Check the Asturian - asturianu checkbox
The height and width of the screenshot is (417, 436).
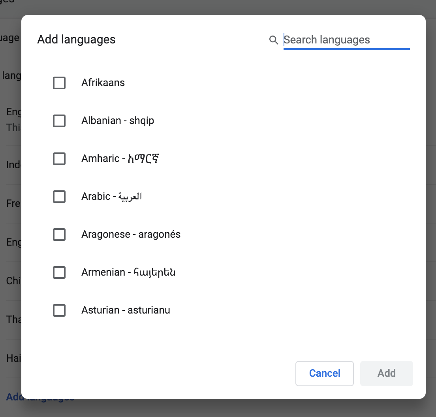pyautogui.click(x=59, y=310)
